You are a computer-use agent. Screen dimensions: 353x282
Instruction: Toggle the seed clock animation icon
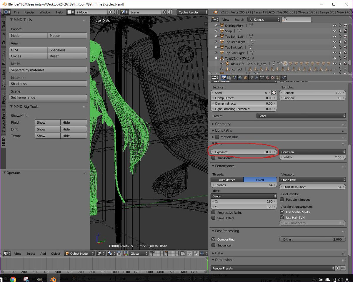tap(274, 93)
